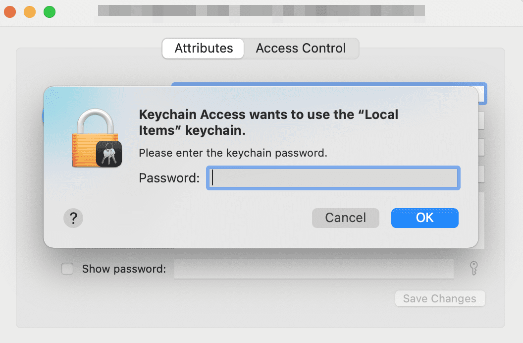Click the "Password:" label in the dialog
The height and width of the screenshot is (343, 523).
(169, 178)
